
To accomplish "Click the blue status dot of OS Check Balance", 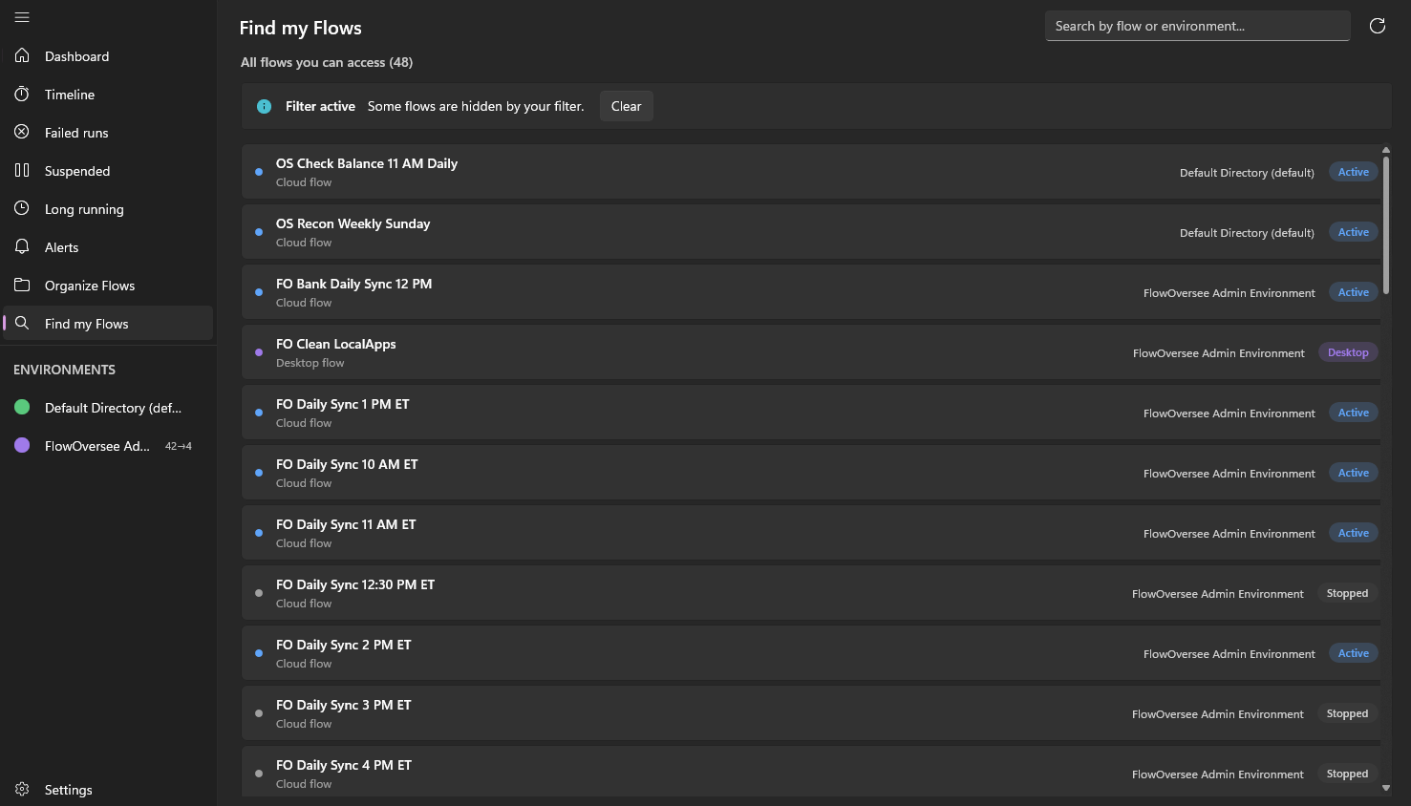I will (259, 172).
